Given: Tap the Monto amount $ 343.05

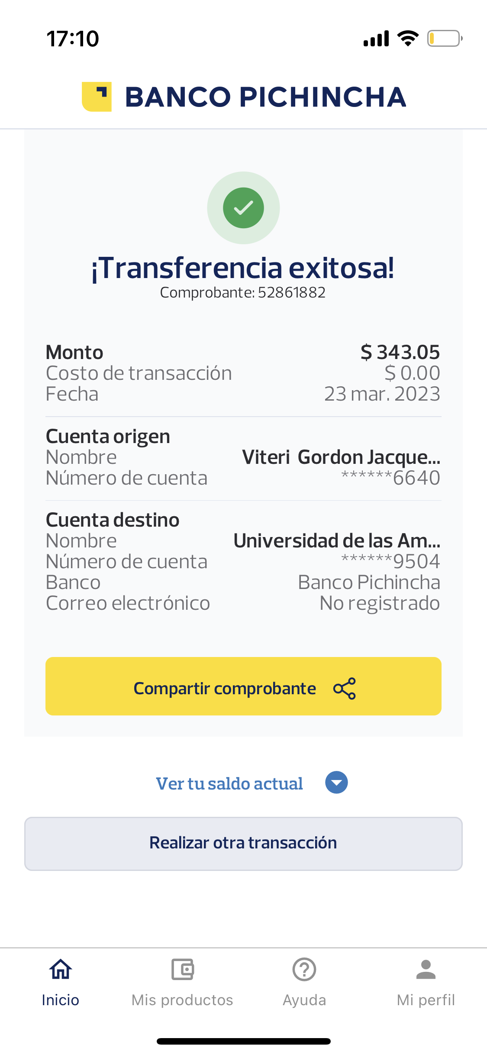Looking at the screenshot, I should tap(400, 352).
